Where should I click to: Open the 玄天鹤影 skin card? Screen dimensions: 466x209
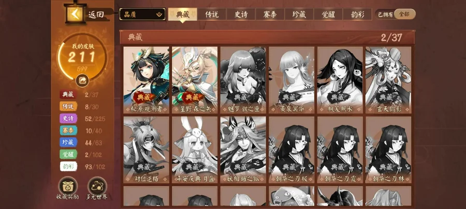(x=388, y=80)
